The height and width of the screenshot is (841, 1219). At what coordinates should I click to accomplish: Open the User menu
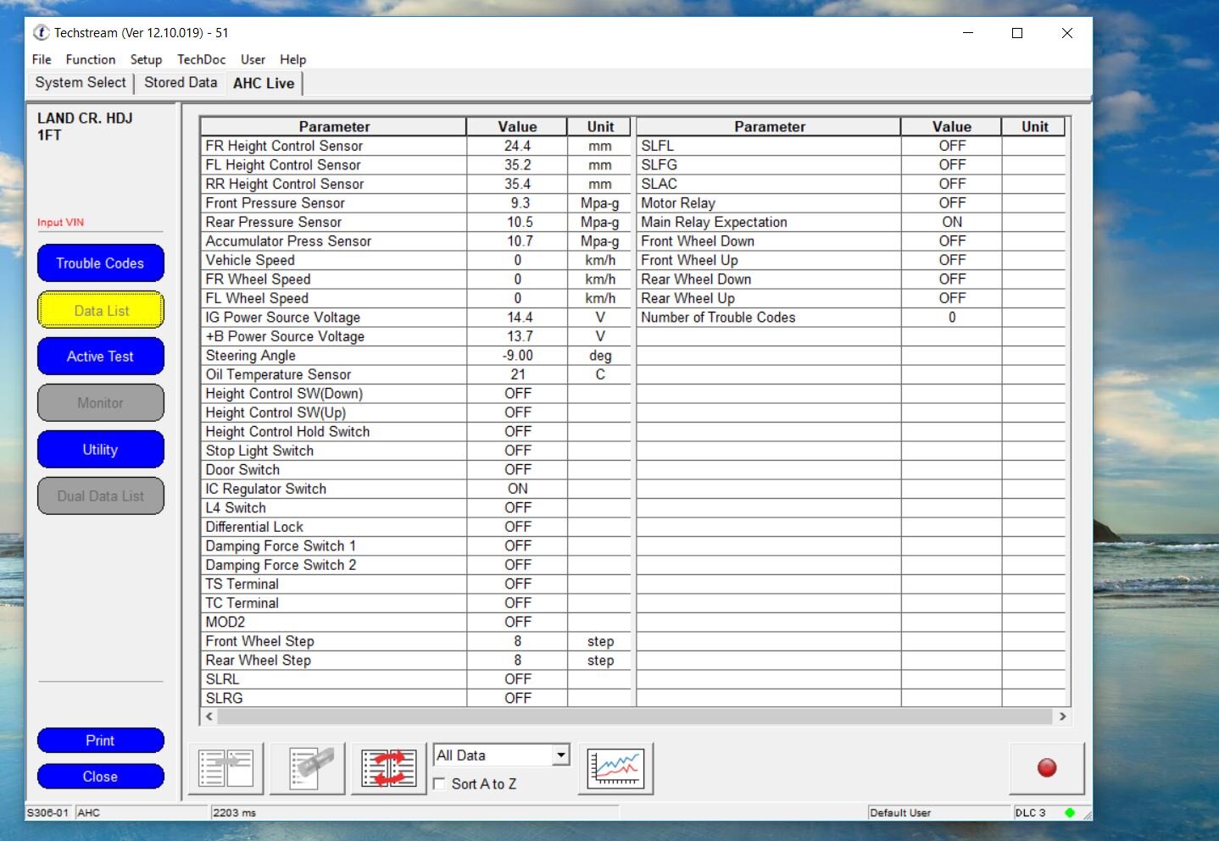[253, 59]
